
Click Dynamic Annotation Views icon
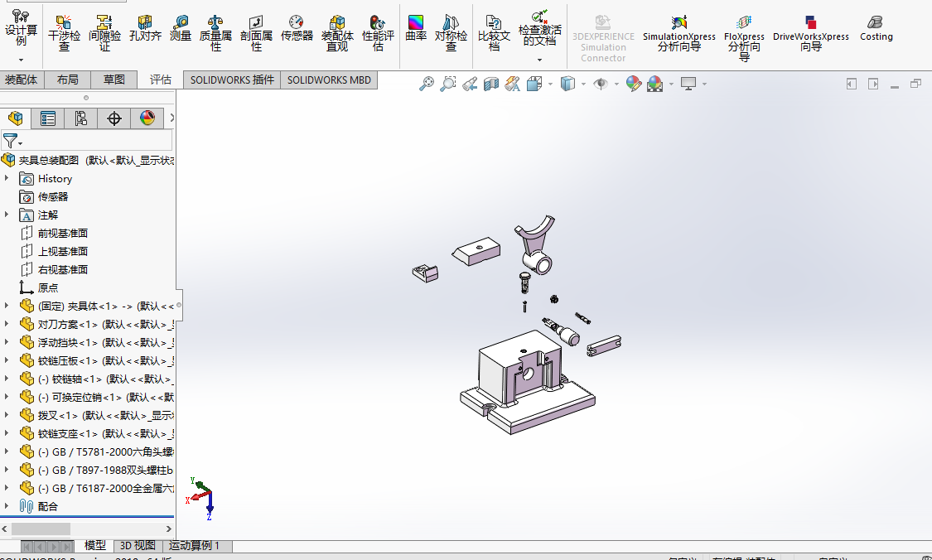pyautogui.click(x=512, y=84)
